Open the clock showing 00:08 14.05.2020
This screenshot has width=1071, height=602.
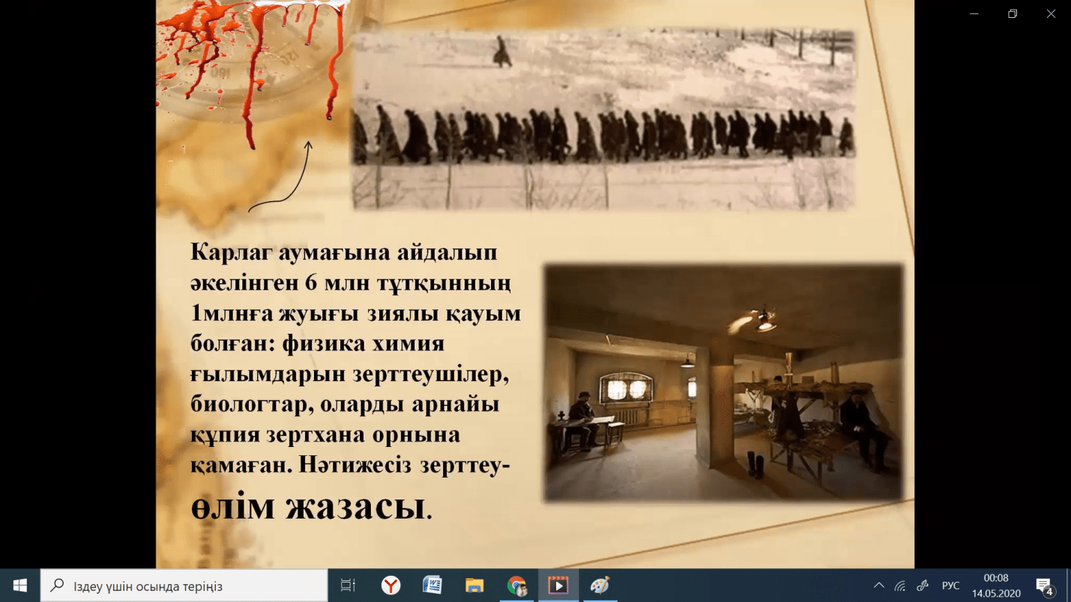996,586
